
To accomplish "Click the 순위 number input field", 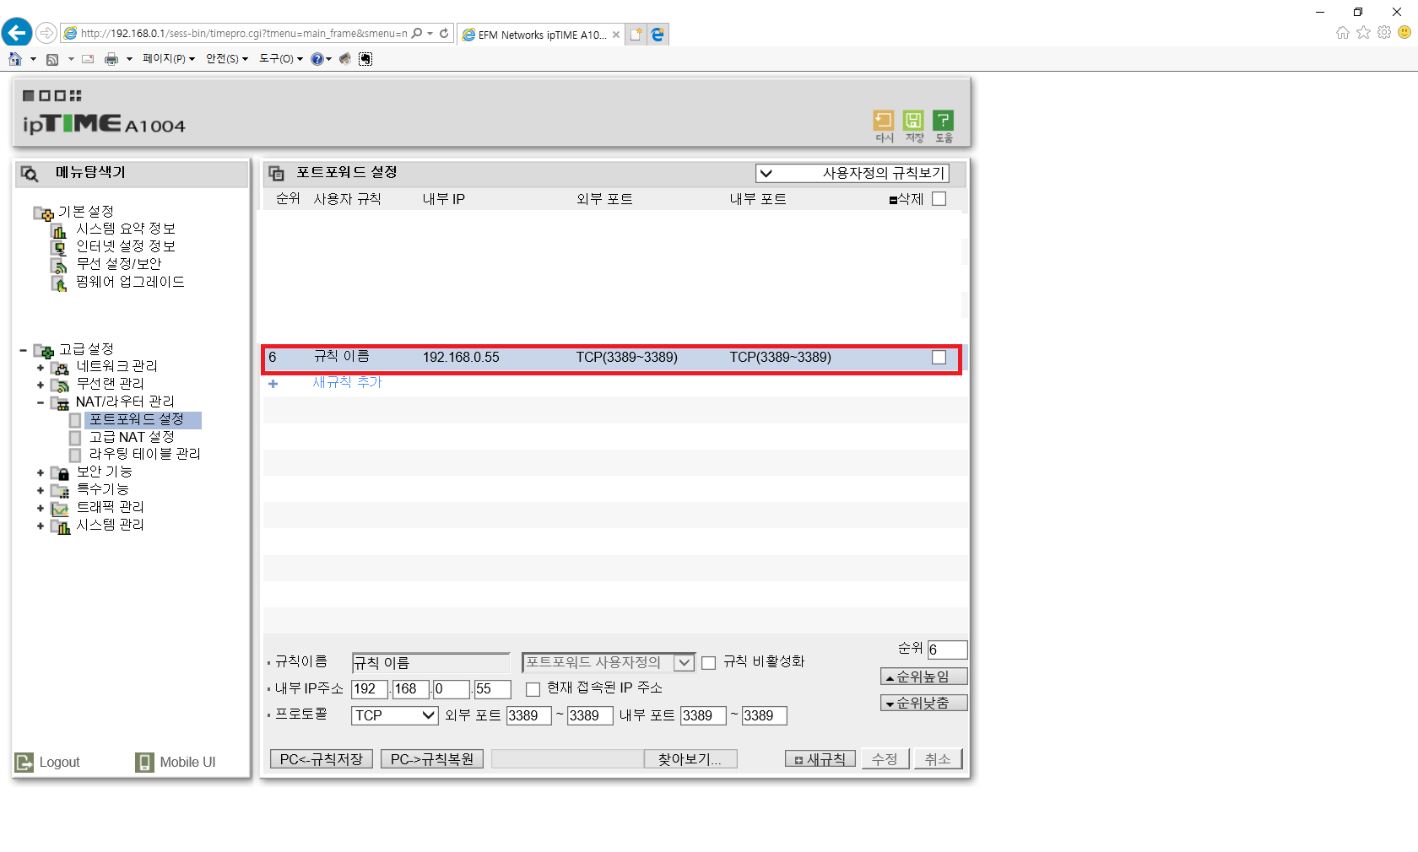I will tap(947, 650).
